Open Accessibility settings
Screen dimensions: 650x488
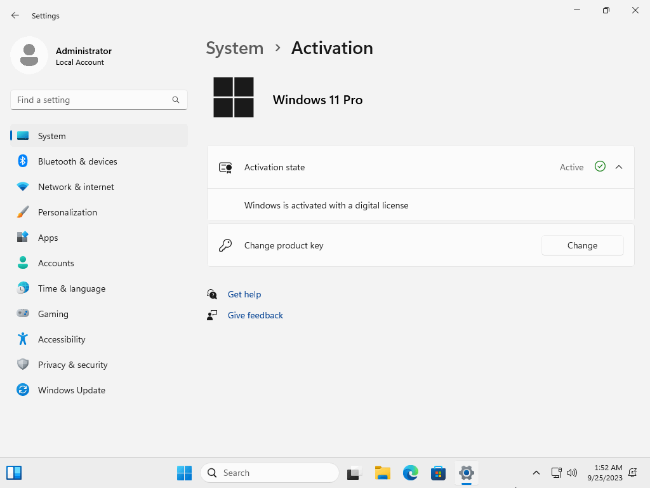pos(99,339)
